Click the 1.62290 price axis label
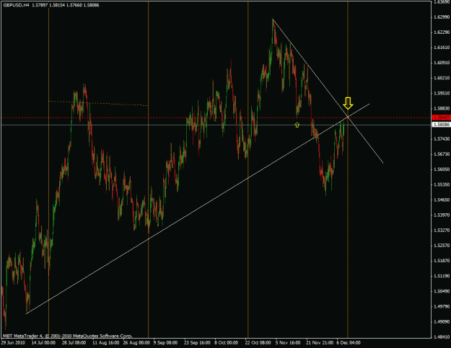The height and width of the screenshot is (348, 451). point(442,32)
